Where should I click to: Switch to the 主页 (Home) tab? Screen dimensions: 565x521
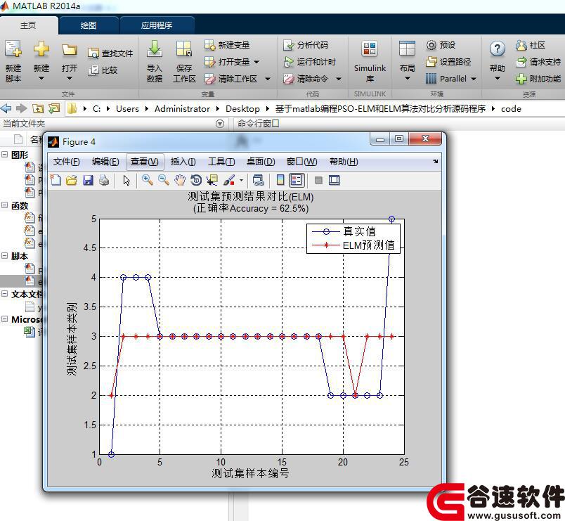click(x=28, y=25)
